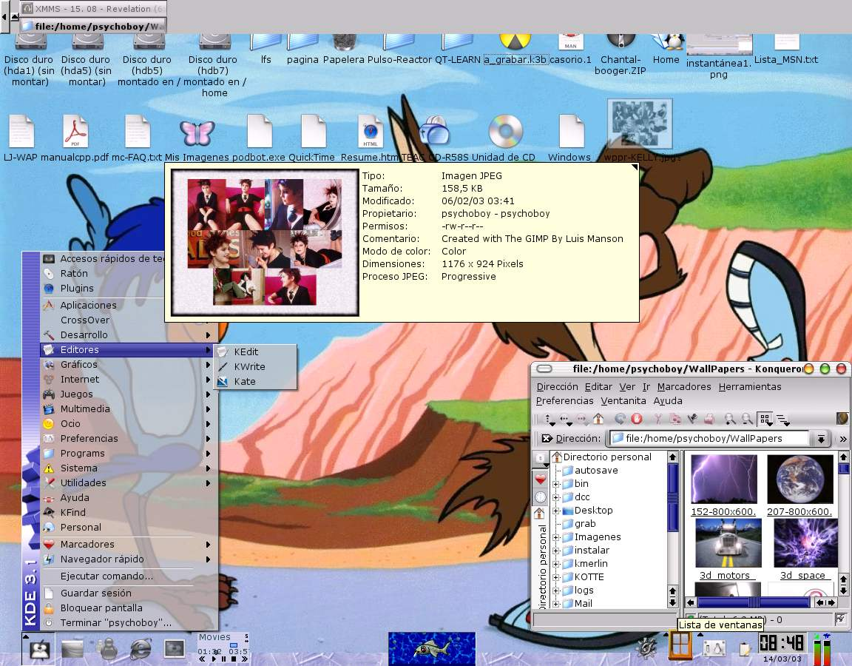Viewport: 852px width, 666px height.
Task: Click the Print icon in Konqueror toolbar
Action: [x=709, y=419]
